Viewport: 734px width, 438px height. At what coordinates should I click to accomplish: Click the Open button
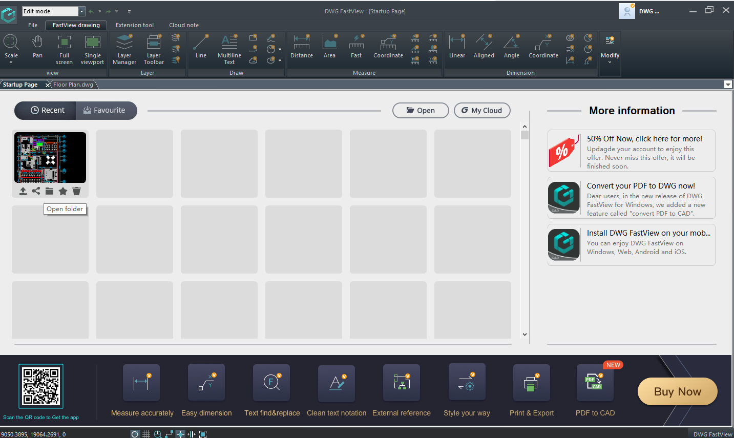click(x=421, y=110)
